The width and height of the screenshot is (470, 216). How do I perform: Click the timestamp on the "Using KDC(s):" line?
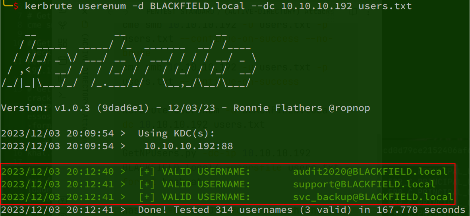click(x=58, y=134)
